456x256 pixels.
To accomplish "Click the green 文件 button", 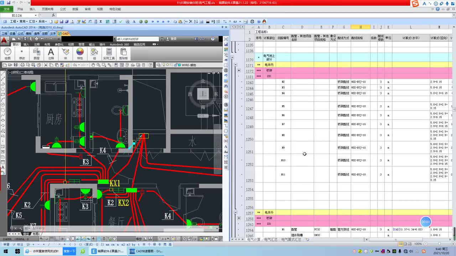I will click(x=7, y=9).
